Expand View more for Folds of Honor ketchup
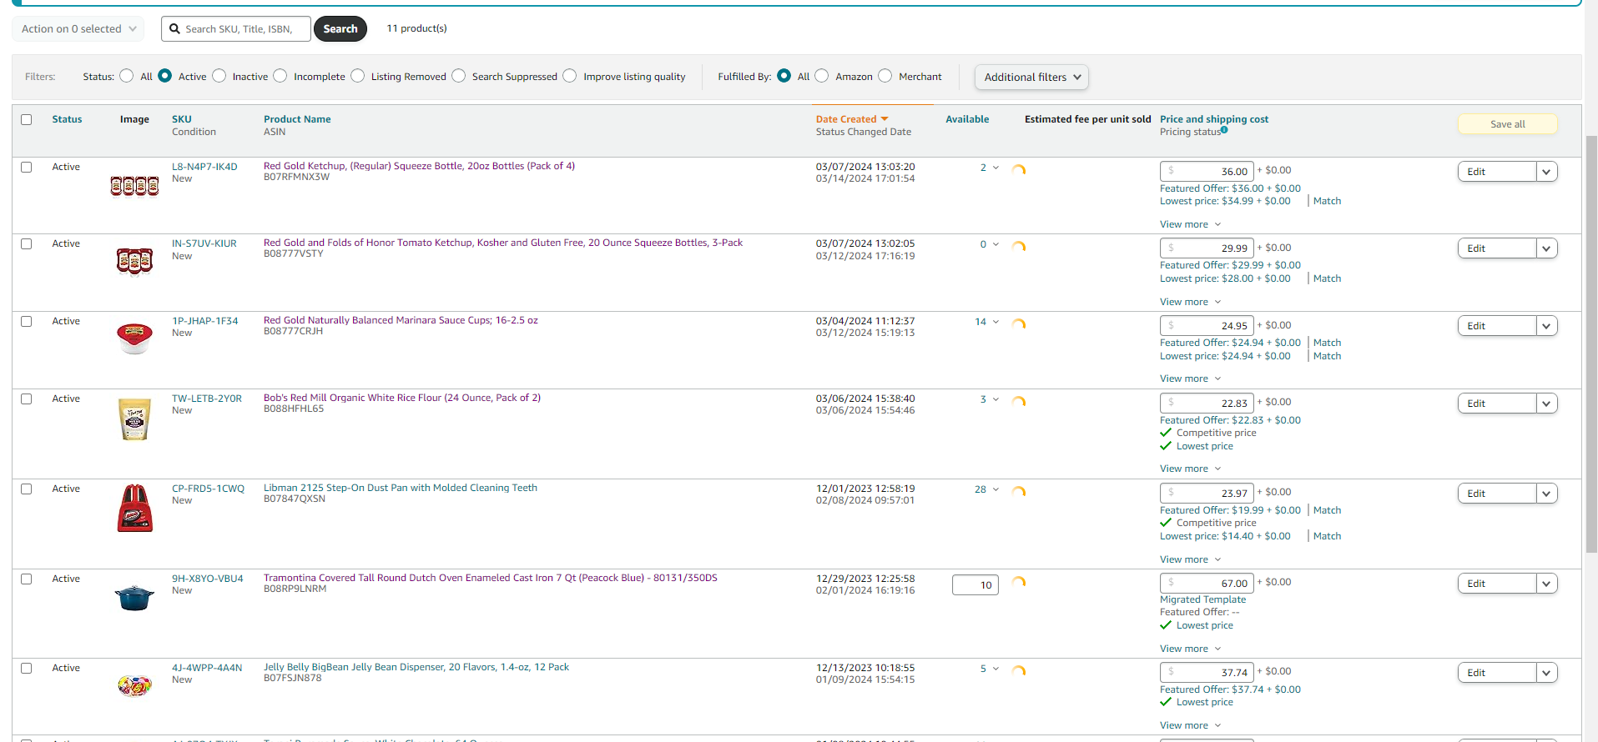Image resolution: width=1598 pixels, height=742 pixels. click(1190, 302)
